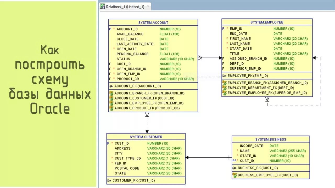Screen dimensions: 335x188
Task: Click the STATUS column in SYSTEM.ACCOUNT
Action: point(153,59)
